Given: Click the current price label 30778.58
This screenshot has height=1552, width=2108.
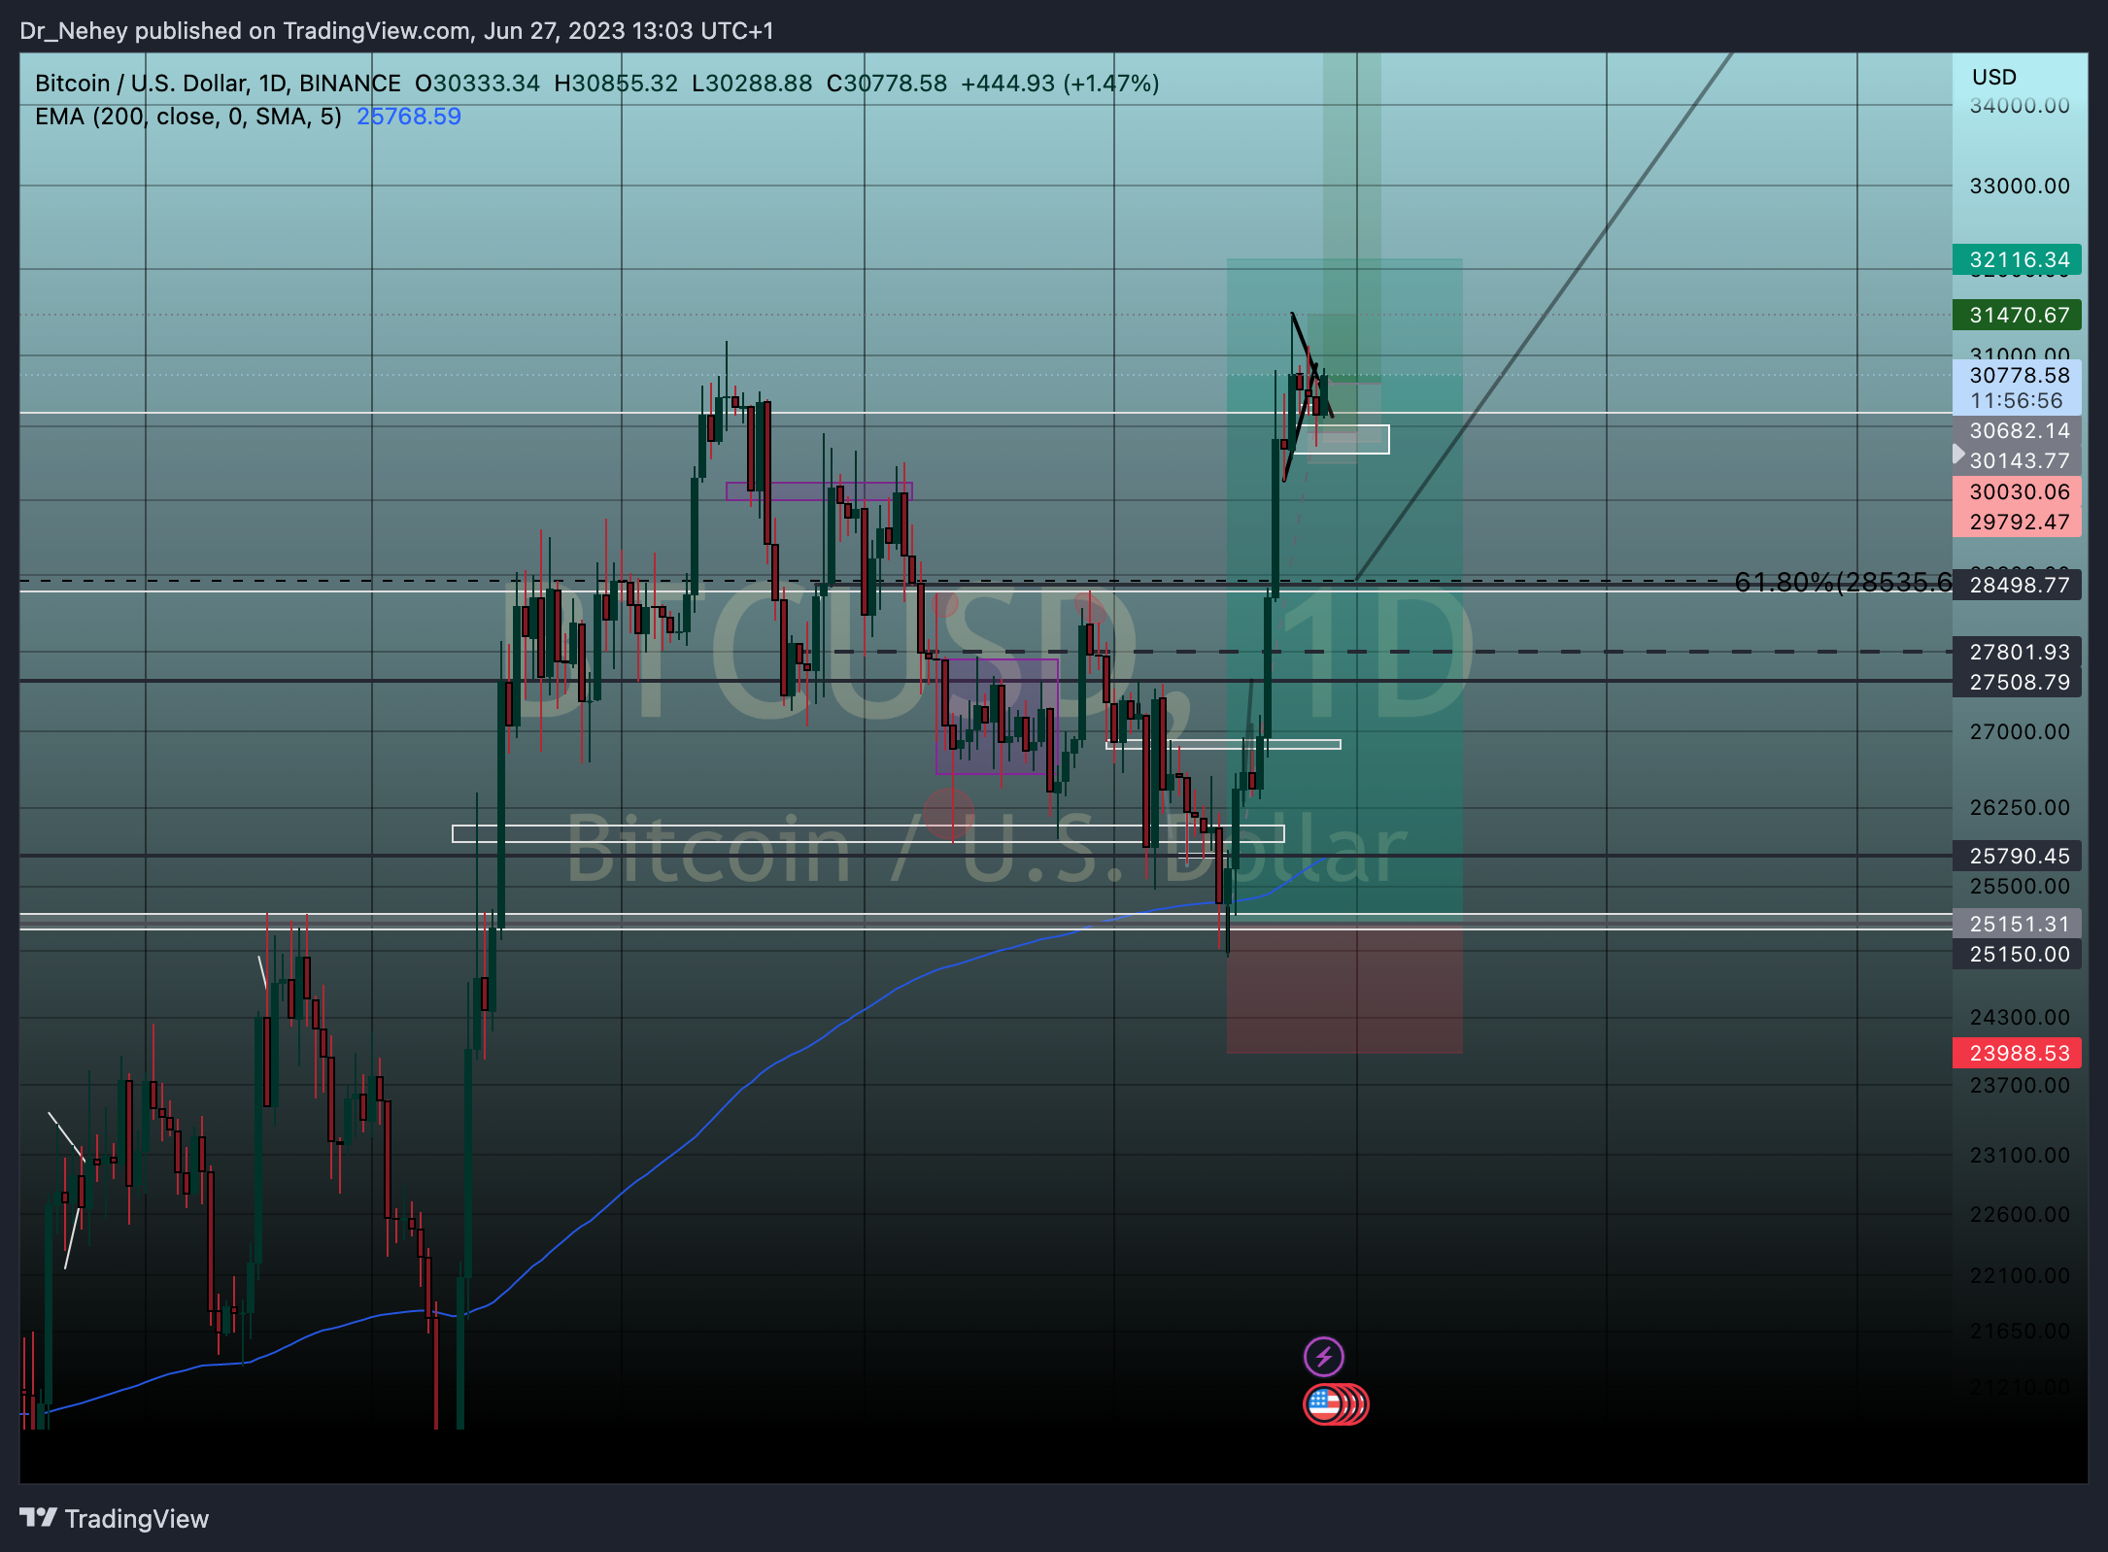Looking at the screenshot, I should (x=2019, y=375).
